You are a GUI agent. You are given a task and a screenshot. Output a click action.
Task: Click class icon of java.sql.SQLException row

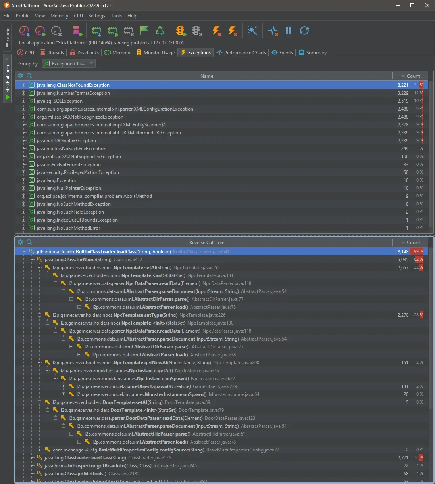pyautogui.click(x=32, y=101)
